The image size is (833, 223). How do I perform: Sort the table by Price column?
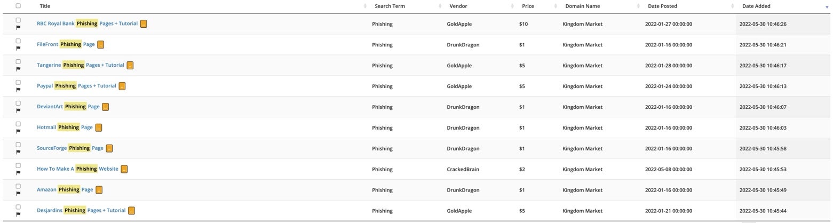[528, 6]
